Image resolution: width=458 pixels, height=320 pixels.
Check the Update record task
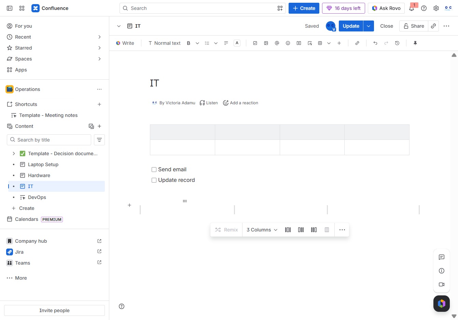[x=154, y=180]
